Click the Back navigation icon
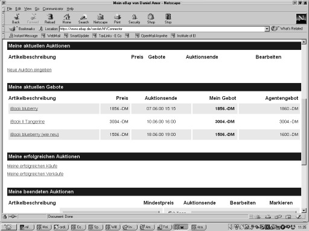Viewport: 309px width, 231px height. (16, 19)
